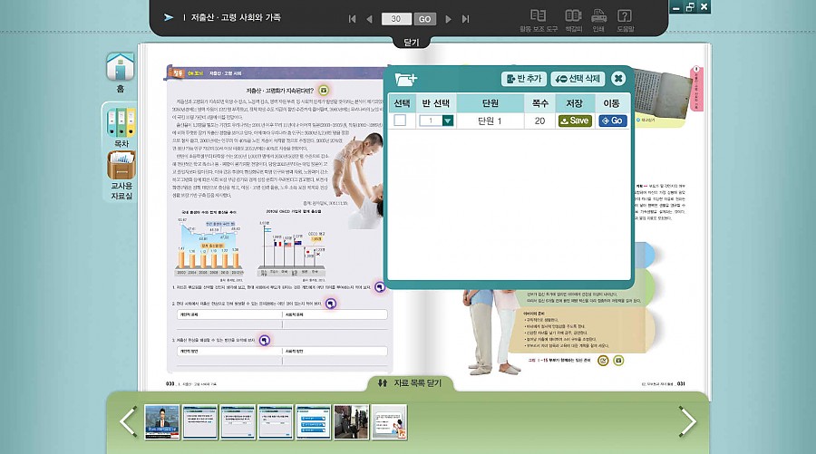Screen dimensions: 816x454
Task: Open the 도움말 help icon
Action: point(625,18)
